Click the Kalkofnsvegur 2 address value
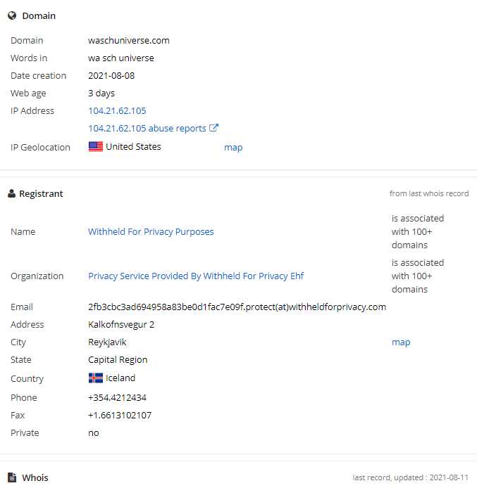The width and height of the screenshot is (477, 488). [x=121, y=325]
